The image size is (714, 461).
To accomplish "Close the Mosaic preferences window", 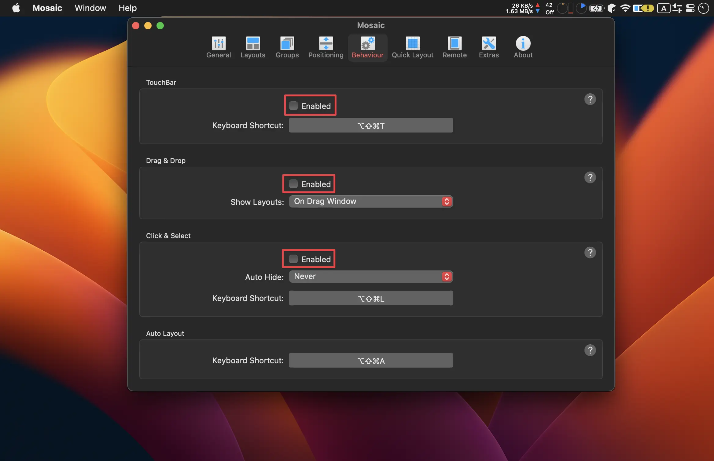I will (x=136, y=26).
